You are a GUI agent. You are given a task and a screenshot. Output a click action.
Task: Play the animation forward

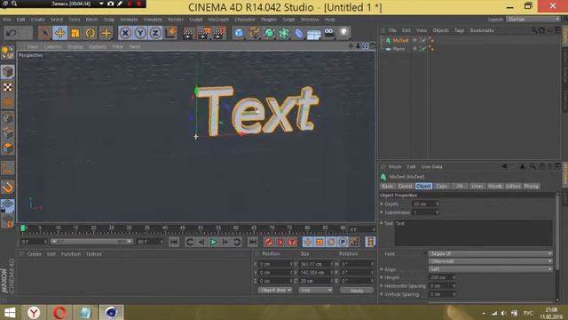213,242
